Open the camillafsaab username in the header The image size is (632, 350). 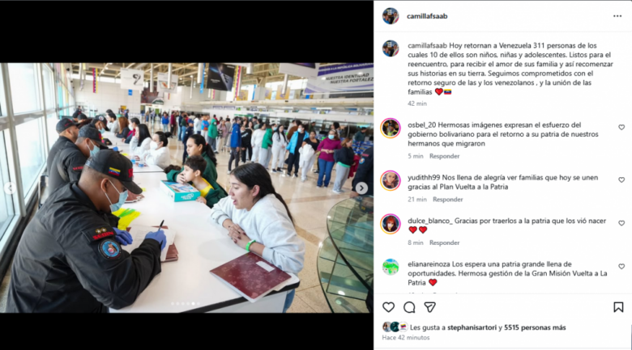click(427, 16)
